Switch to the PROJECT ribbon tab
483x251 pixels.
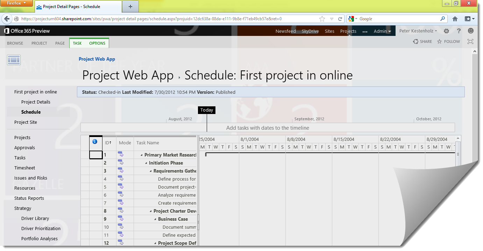pyautogui.click(x=39, y=43)
